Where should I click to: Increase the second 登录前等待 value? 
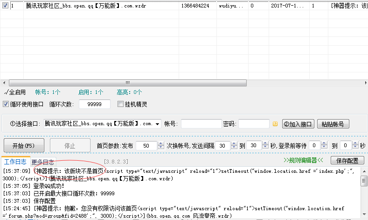point(355,143)
